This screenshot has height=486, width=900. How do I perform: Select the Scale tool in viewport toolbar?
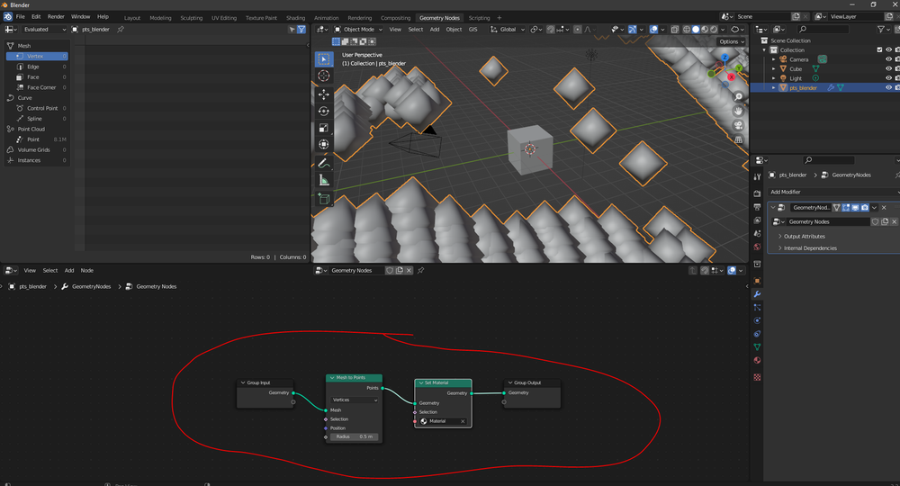(x=324, y=128)
